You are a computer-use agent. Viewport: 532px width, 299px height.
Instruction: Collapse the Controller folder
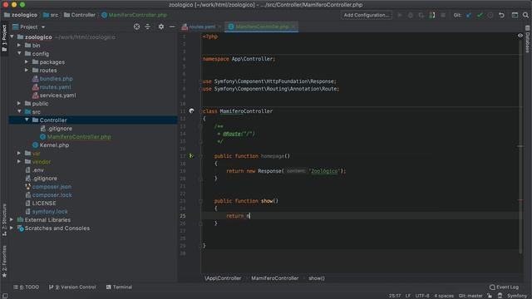point(27,120)
